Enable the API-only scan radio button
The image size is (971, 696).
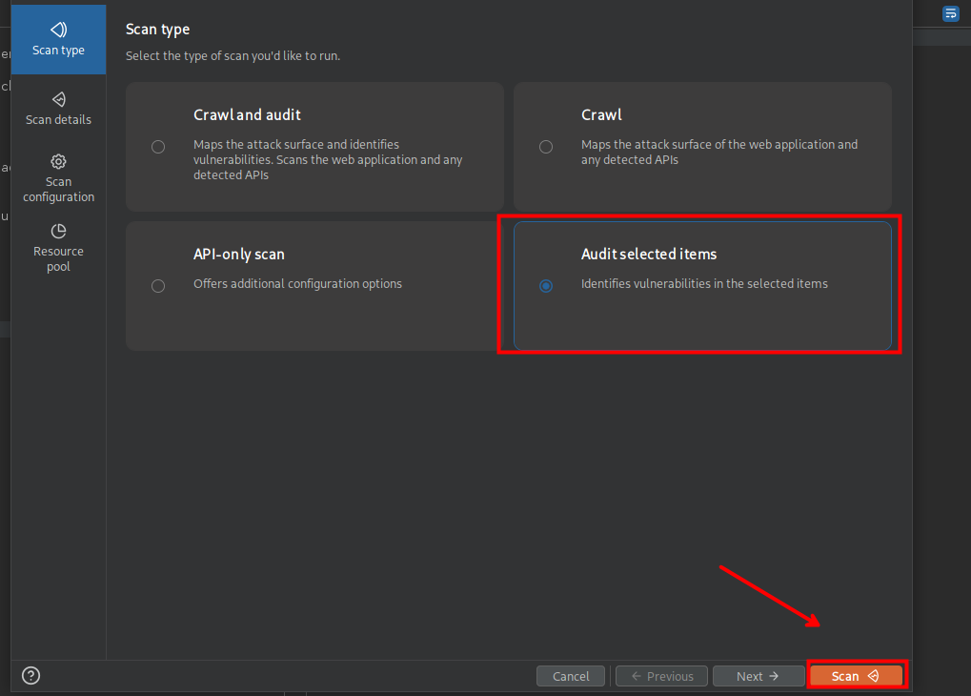[158, 286]
